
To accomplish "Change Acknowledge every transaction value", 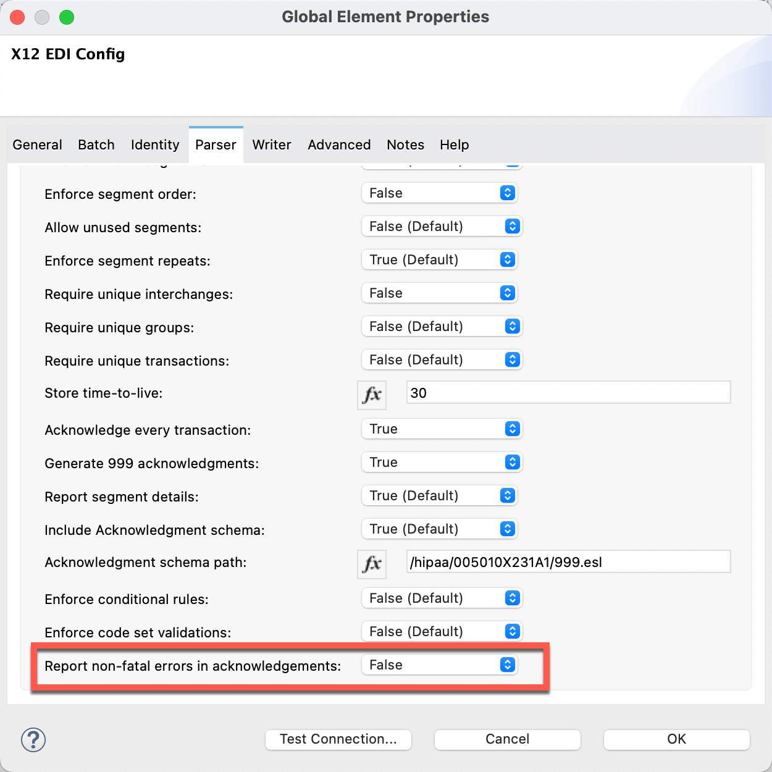I will 442,429.
